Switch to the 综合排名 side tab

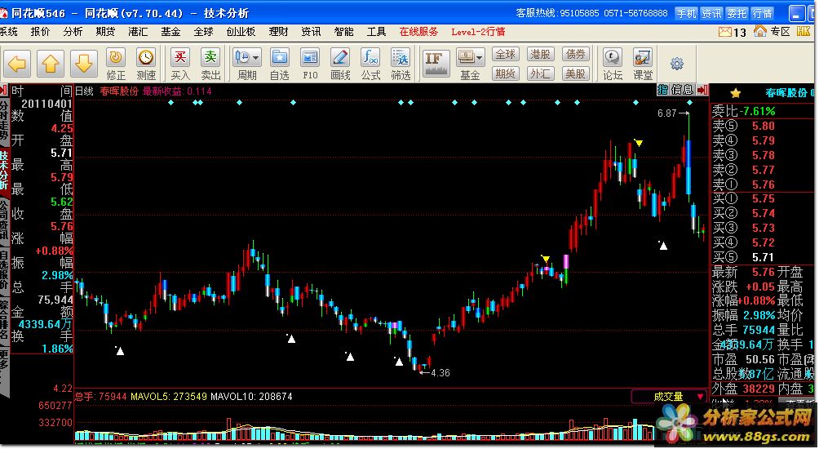point(4,319)
